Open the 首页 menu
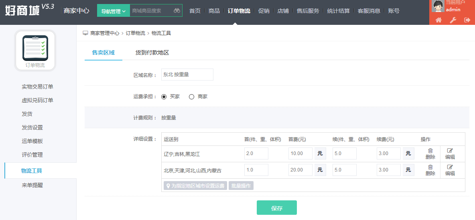475x220 pixels. 195,11
